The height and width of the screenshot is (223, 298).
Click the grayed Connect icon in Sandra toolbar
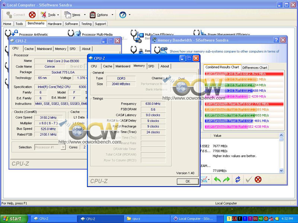click(x=9, y=15)
